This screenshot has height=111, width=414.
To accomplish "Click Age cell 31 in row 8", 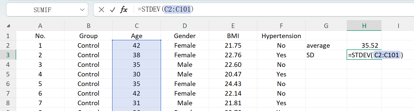I will 137,103.
